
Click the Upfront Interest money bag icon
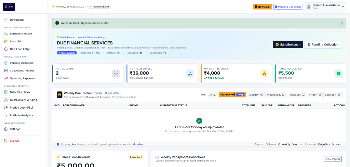pyautogui.click(x=264, y=73)
